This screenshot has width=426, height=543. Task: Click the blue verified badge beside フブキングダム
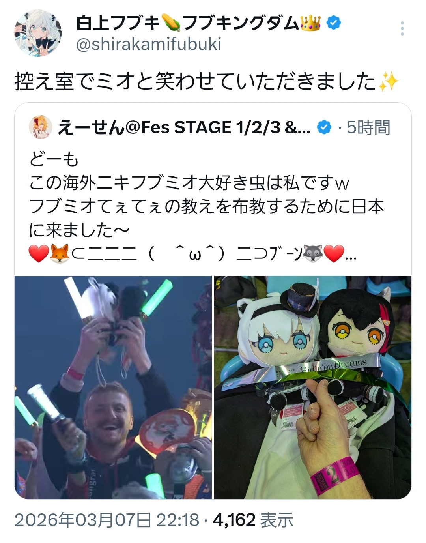(x=334, y=23)
